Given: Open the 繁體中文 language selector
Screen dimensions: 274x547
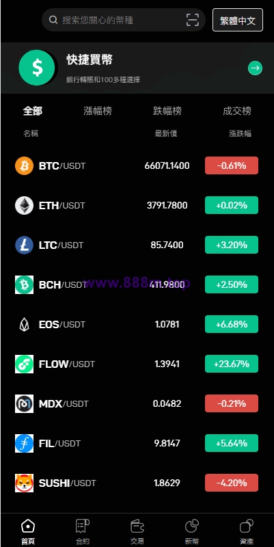Looking at the screenshot, I should click(238, 20).
